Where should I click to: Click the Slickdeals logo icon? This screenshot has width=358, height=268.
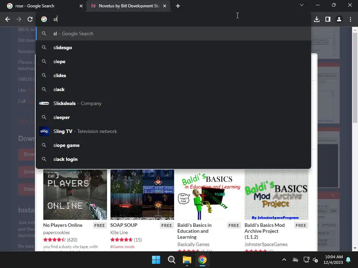44,103
